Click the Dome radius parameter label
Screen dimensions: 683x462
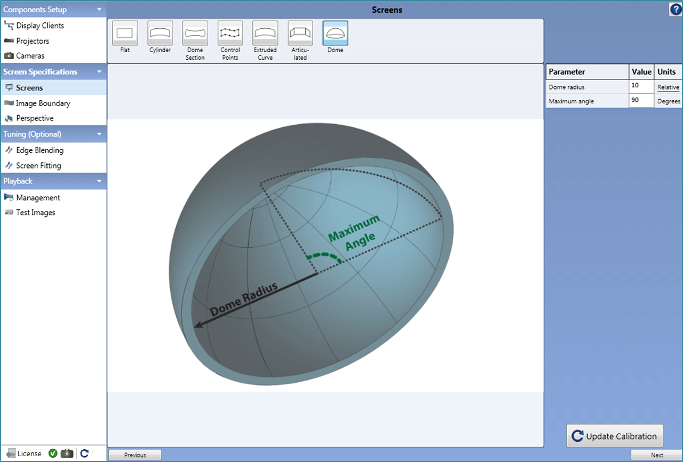(567, 87)
